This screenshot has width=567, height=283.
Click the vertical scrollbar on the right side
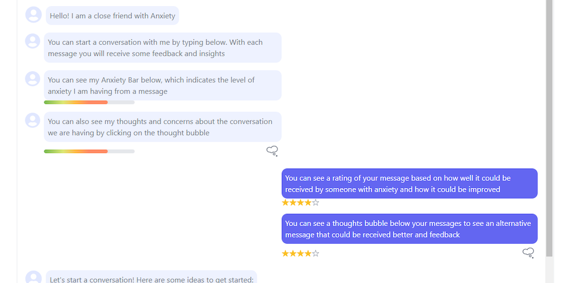tap(549, 127)
